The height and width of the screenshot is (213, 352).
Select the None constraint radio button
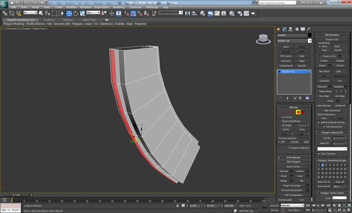tap(319, 46)
